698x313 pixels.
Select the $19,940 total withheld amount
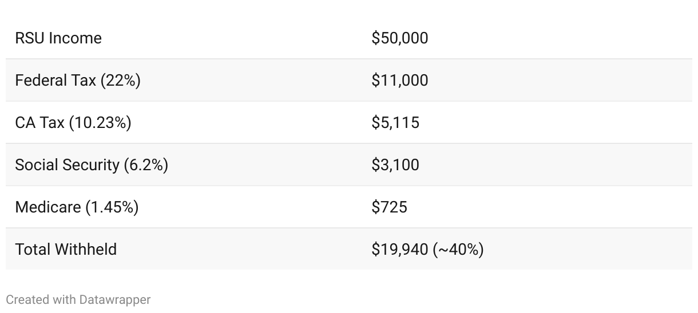click(x=399, y=249)
